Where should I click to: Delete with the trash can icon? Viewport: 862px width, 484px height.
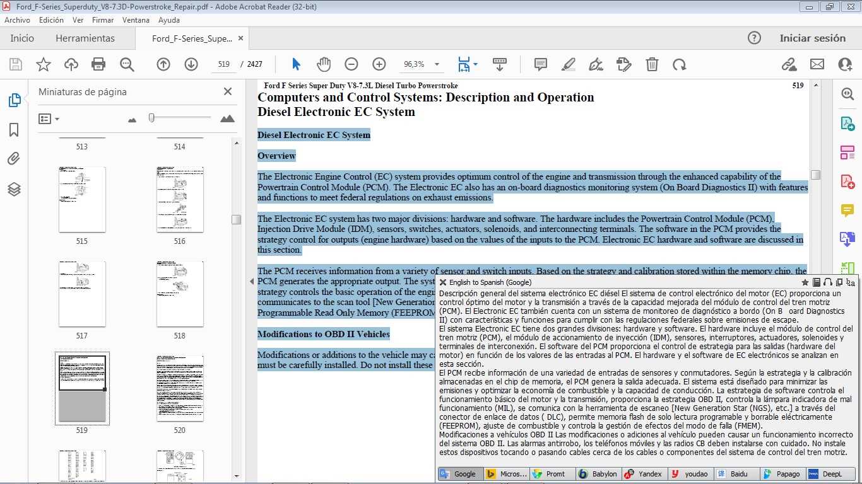point(652,64)
